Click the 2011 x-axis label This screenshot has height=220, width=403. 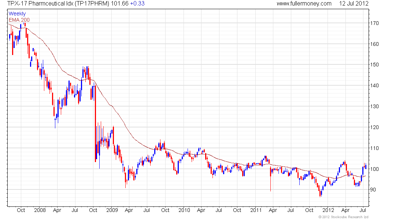(x=256, y=210)
